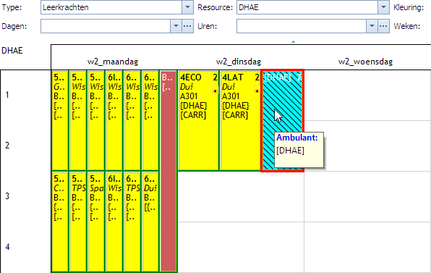The image size is (431, 273).
Task: Open the Type dropdown arrow
Action: coord(187,7)
